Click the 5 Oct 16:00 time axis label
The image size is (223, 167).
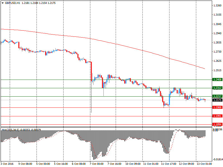pyautogui.click(x=61, y=164)
